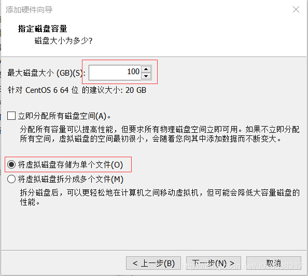Select the 将虚拟磁盘存储为单个文件 radio circle
The image size is (308, 276).
pos(11,164)
